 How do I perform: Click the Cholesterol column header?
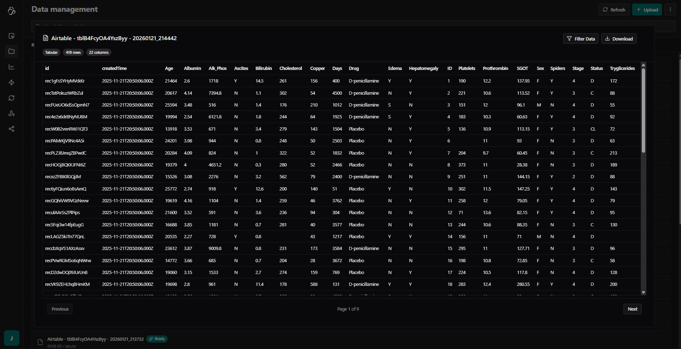tap(290, 68)
